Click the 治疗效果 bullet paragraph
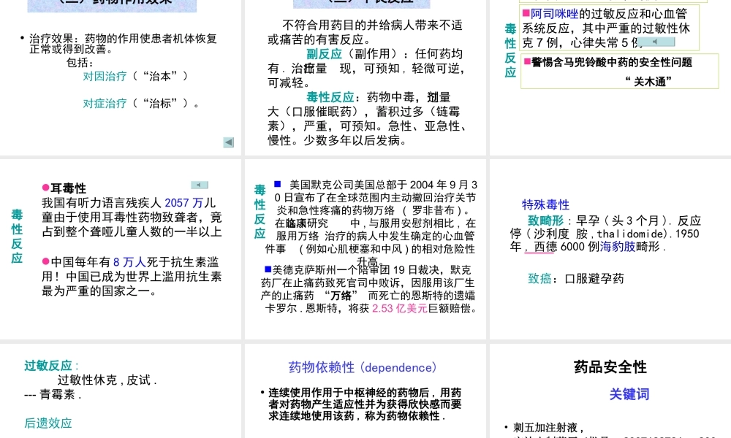Screen dimensions: 731x438 [123, 44]
